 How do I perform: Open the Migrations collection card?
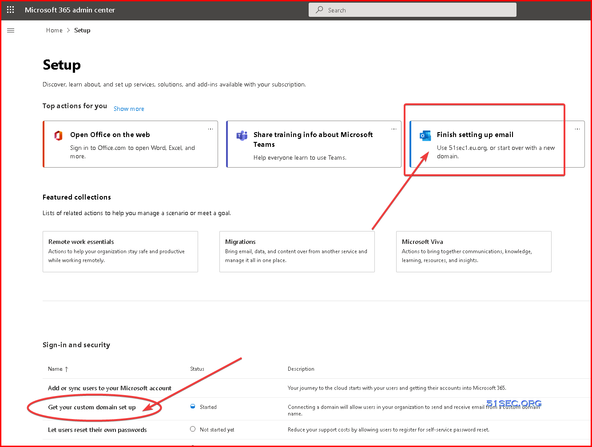point(297,251)
